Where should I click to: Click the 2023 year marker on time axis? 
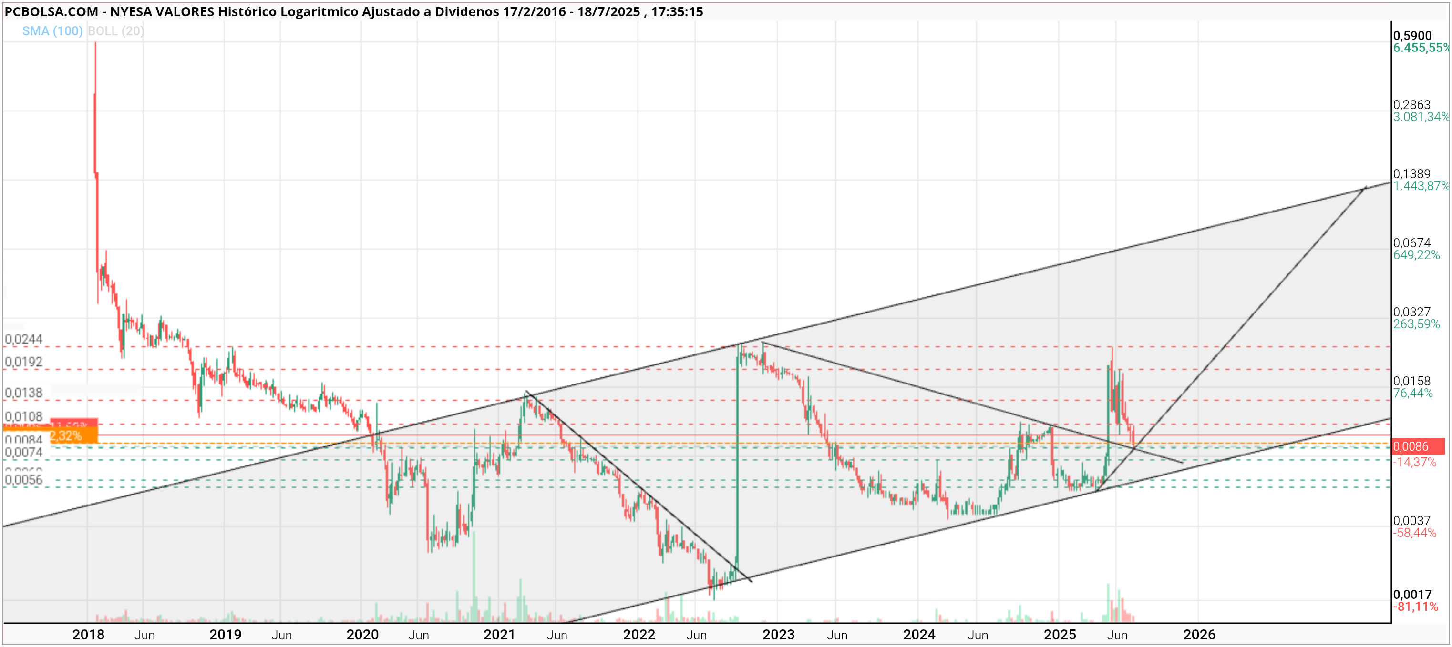click(778, 635)
